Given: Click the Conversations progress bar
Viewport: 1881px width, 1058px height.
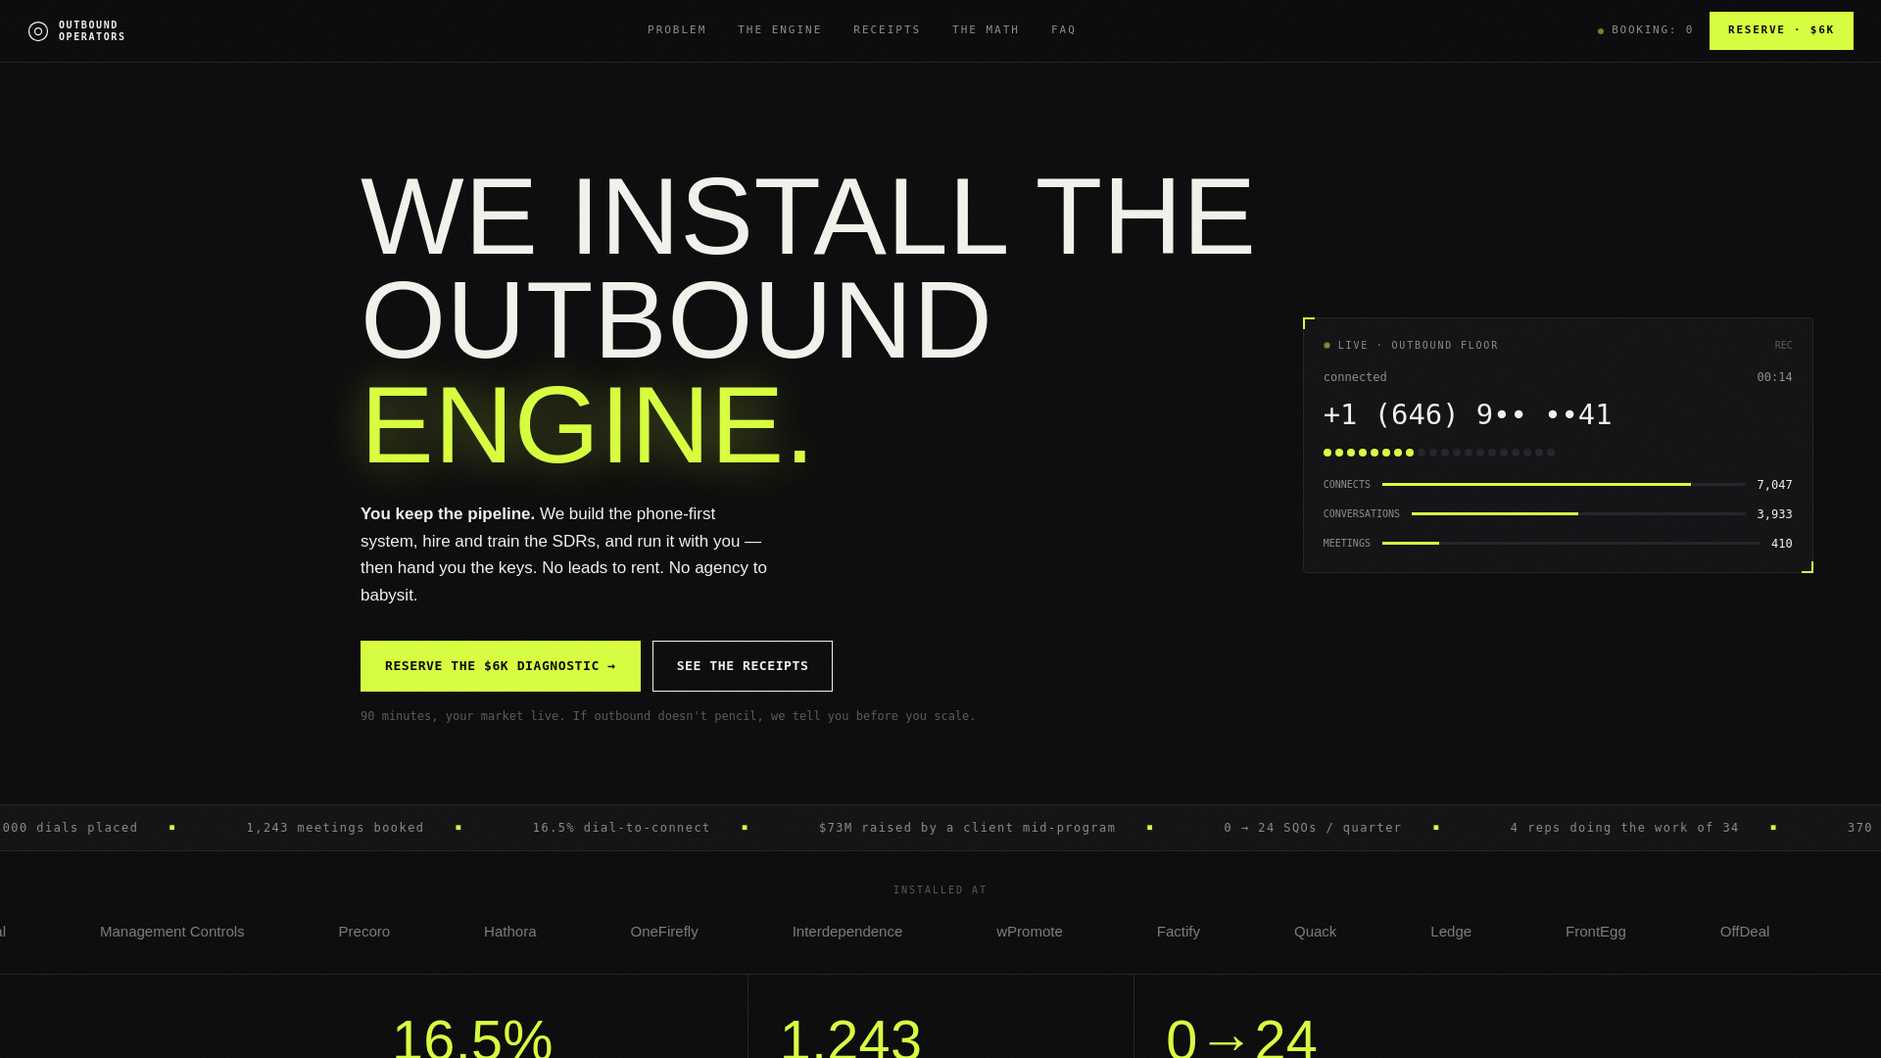Looking at the screenshot, I should (1578, 513).
